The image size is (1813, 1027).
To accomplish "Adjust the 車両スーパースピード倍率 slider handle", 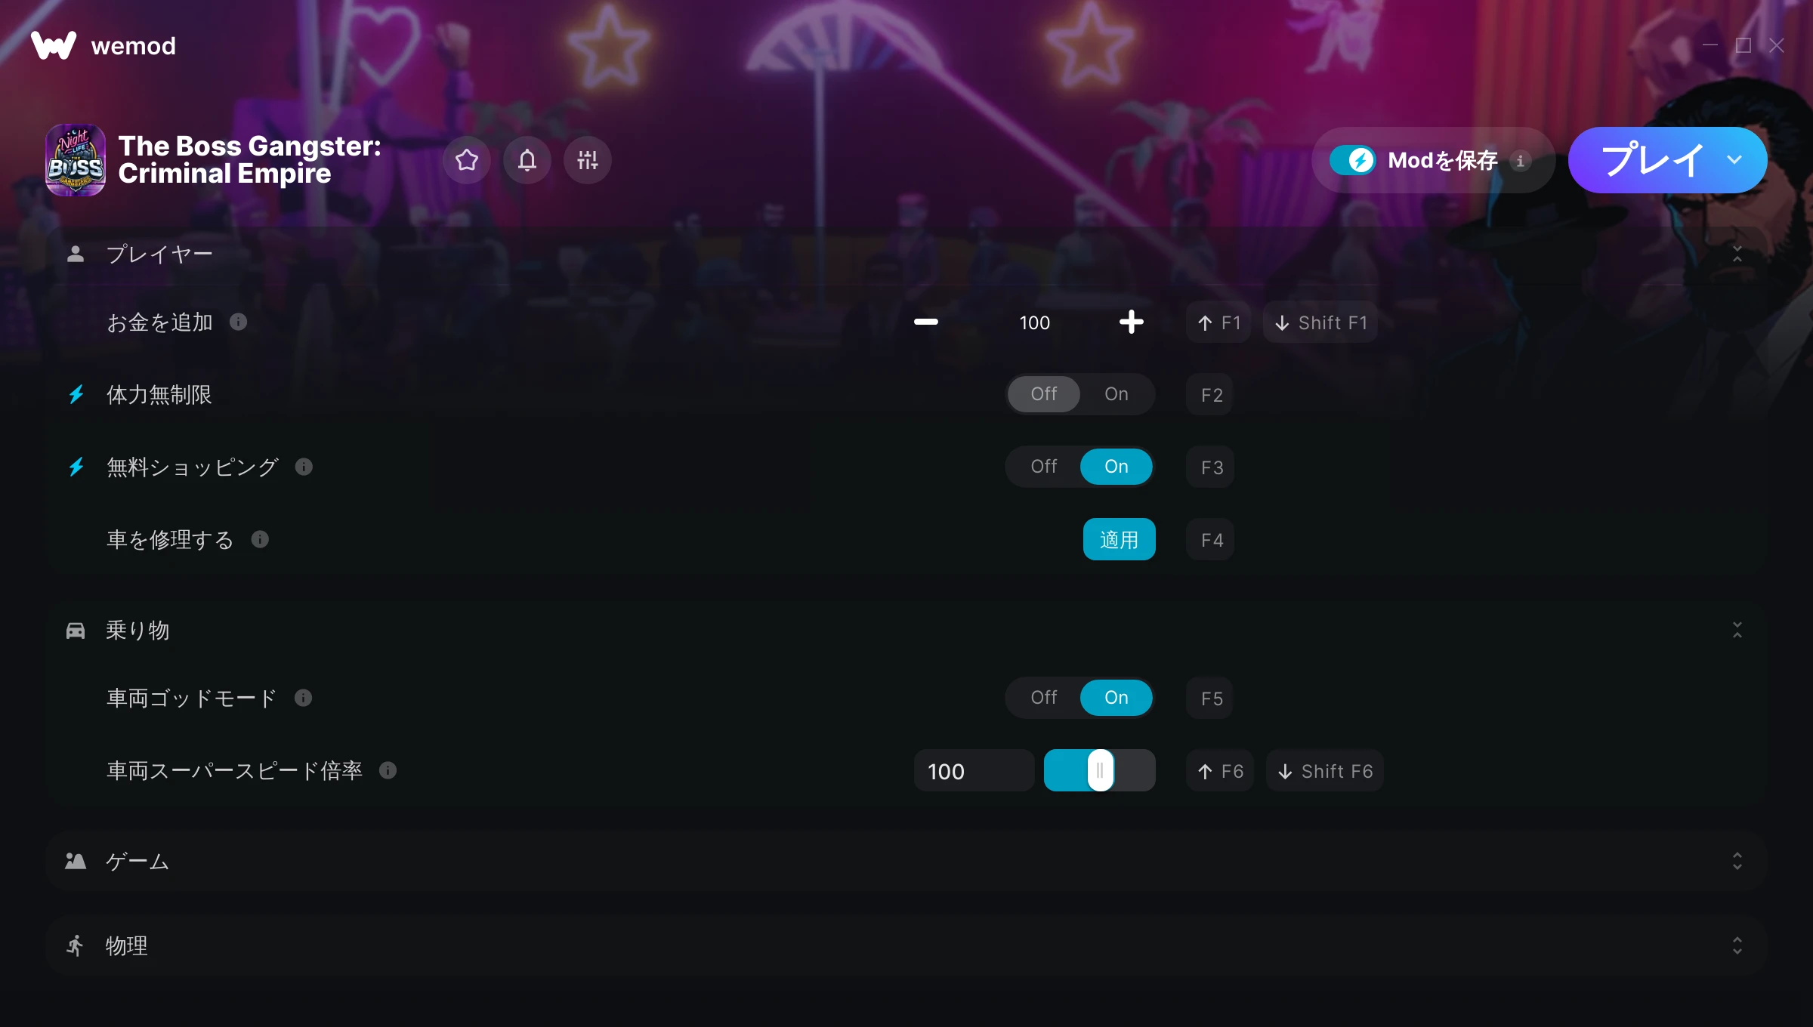I will point(1101,771).
